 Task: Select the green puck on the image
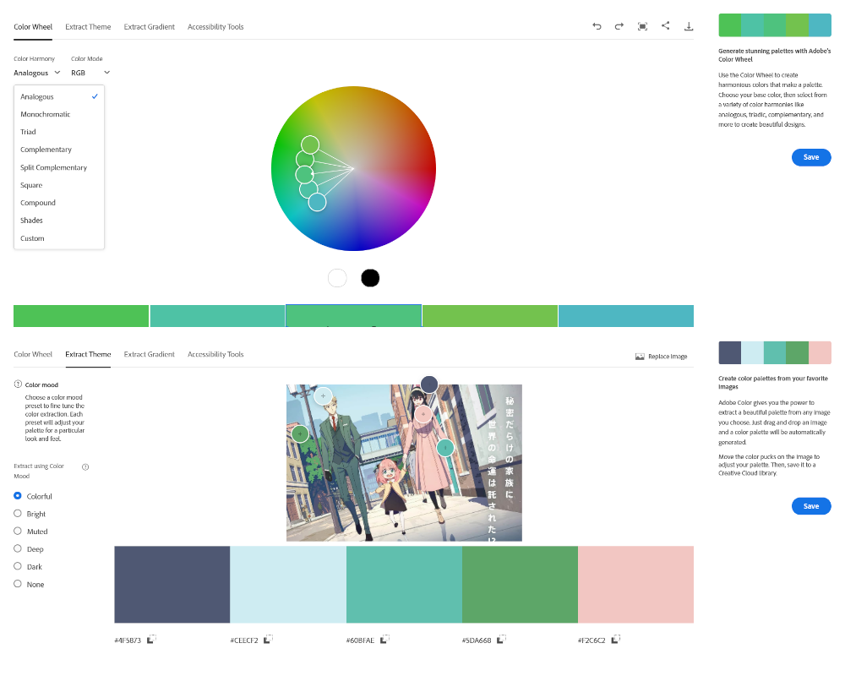pos(300,433)
